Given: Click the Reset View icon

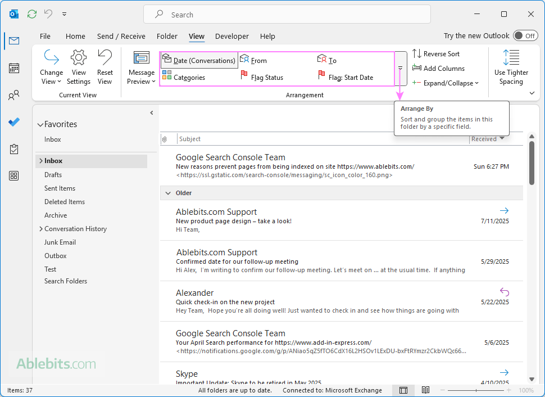Looking at the screenshot, I should pyautogui.click(x=105, y=58).
